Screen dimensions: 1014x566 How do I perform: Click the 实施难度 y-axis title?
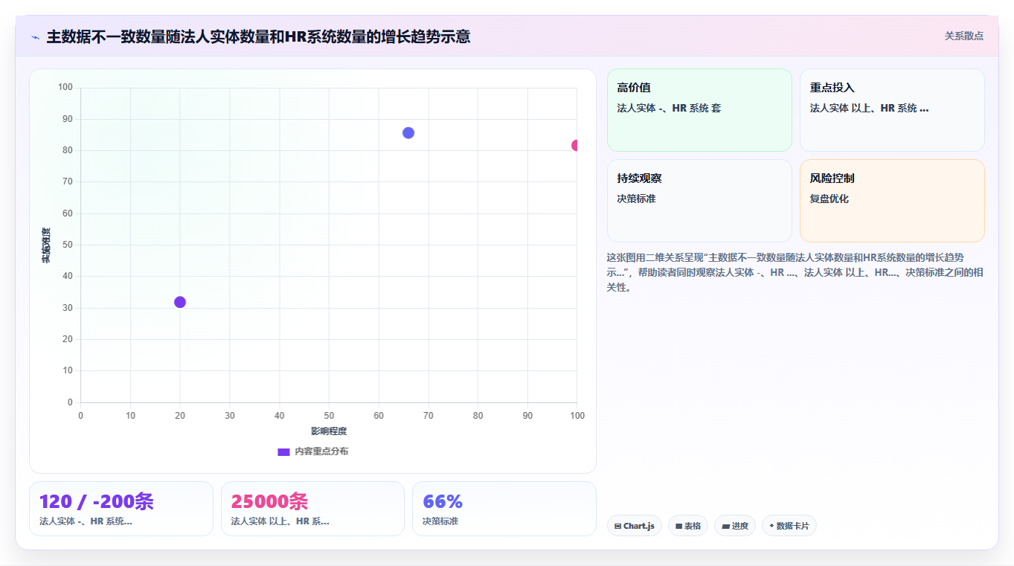click(46, 245)
